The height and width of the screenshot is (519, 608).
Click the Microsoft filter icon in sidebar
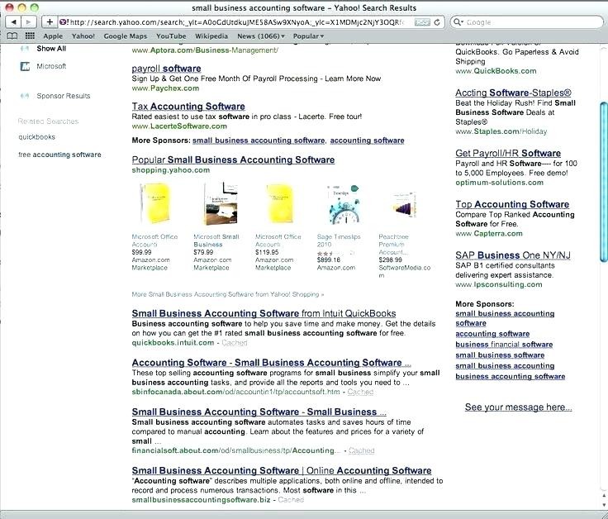(25, 66)
